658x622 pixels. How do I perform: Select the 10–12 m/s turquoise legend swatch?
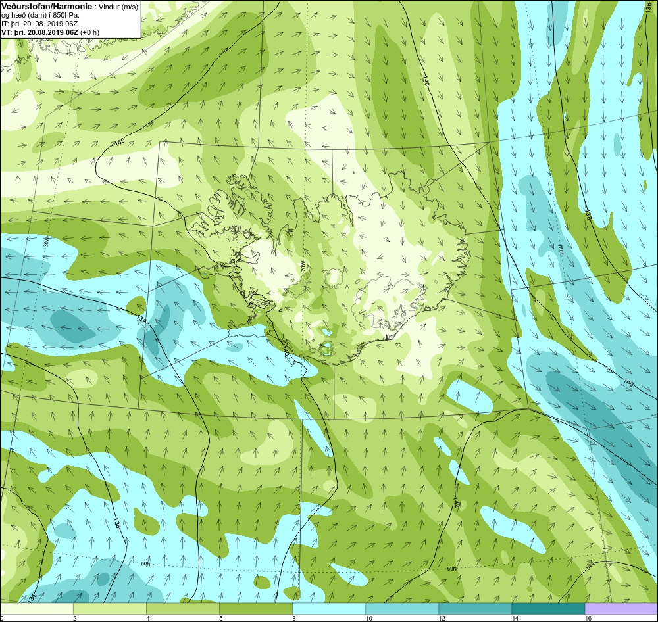pos(402,608)
